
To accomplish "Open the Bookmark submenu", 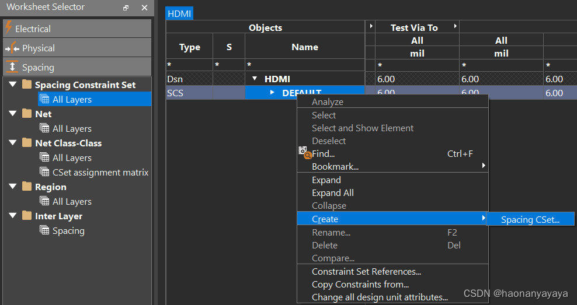I will click(x=392, y=166).
